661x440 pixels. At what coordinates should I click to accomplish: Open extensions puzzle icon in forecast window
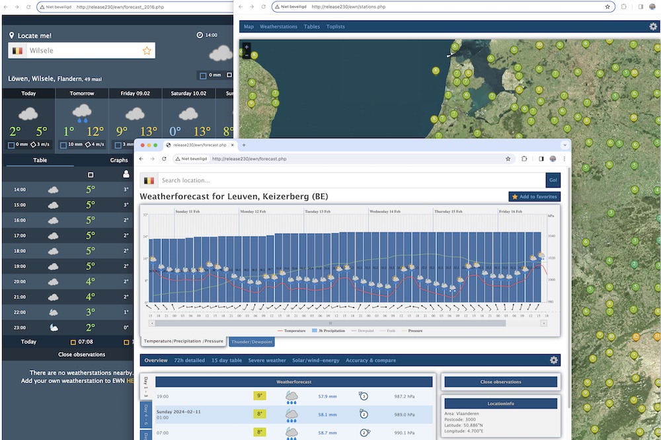pyautogui.click(x=524, y=159)
